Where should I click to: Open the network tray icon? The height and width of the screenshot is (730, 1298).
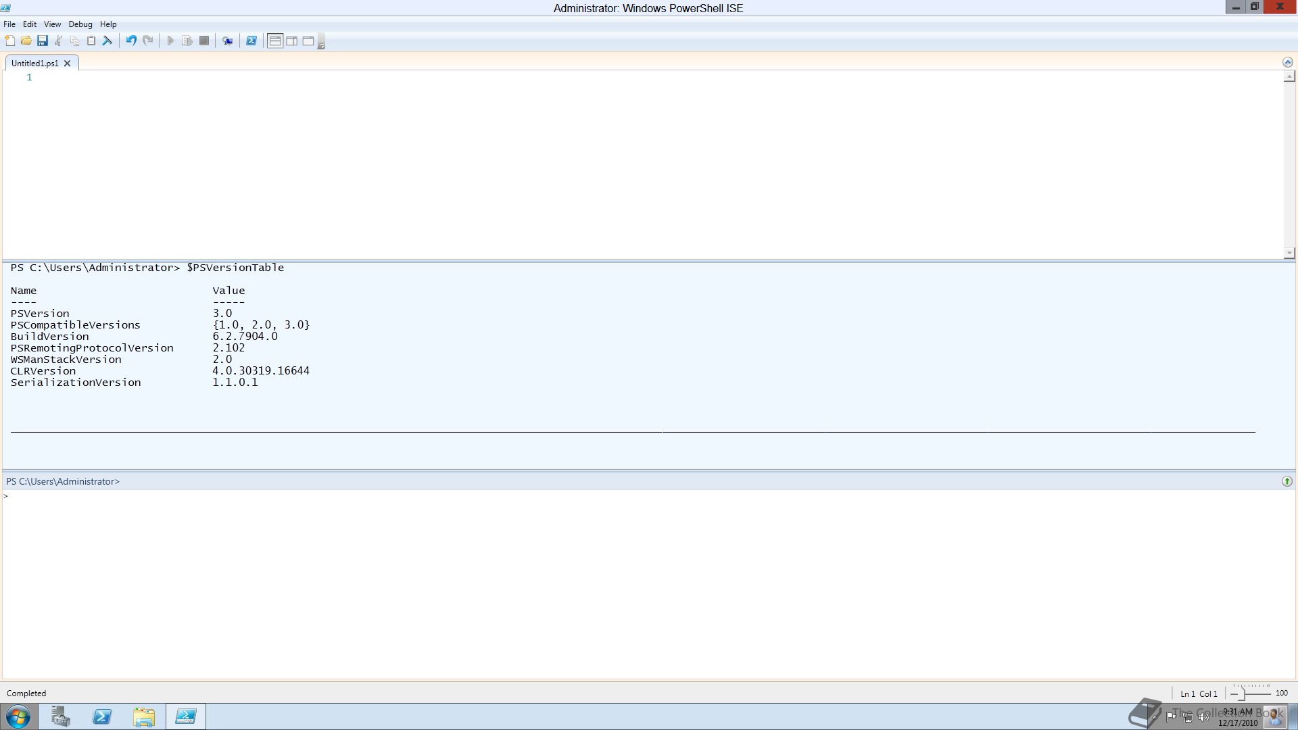(x=1188, y=717)
